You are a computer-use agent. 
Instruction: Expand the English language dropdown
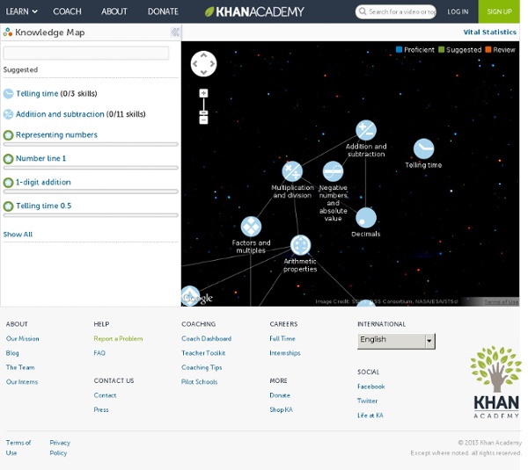click(429, 340)
